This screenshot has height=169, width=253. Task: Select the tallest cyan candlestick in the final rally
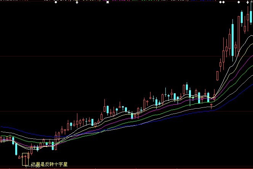click(232, 40)
